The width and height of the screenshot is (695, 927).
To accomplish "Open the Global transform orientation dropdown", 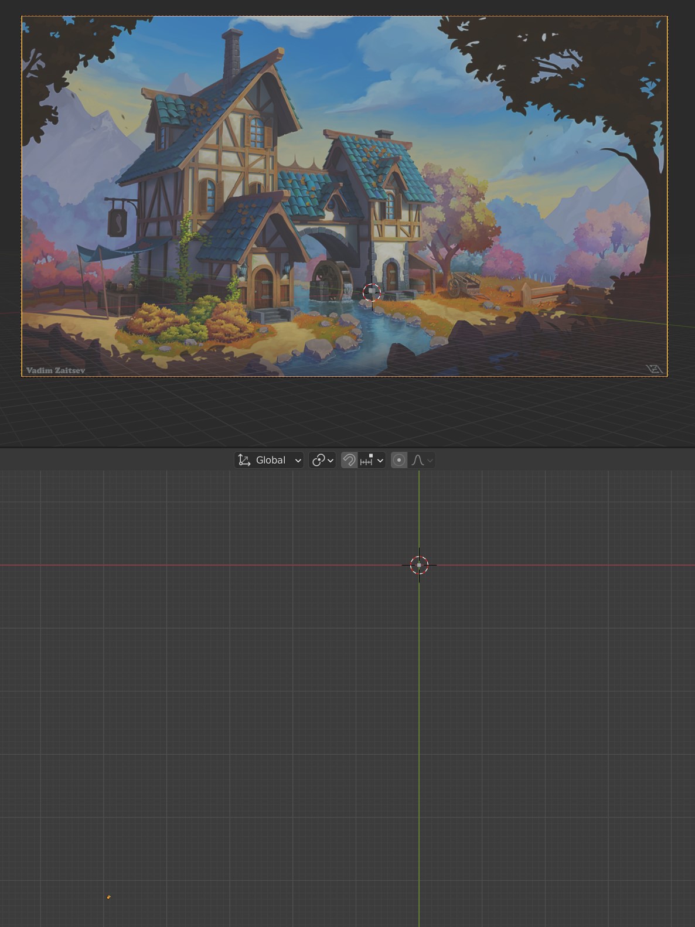I will pos(269,460).
